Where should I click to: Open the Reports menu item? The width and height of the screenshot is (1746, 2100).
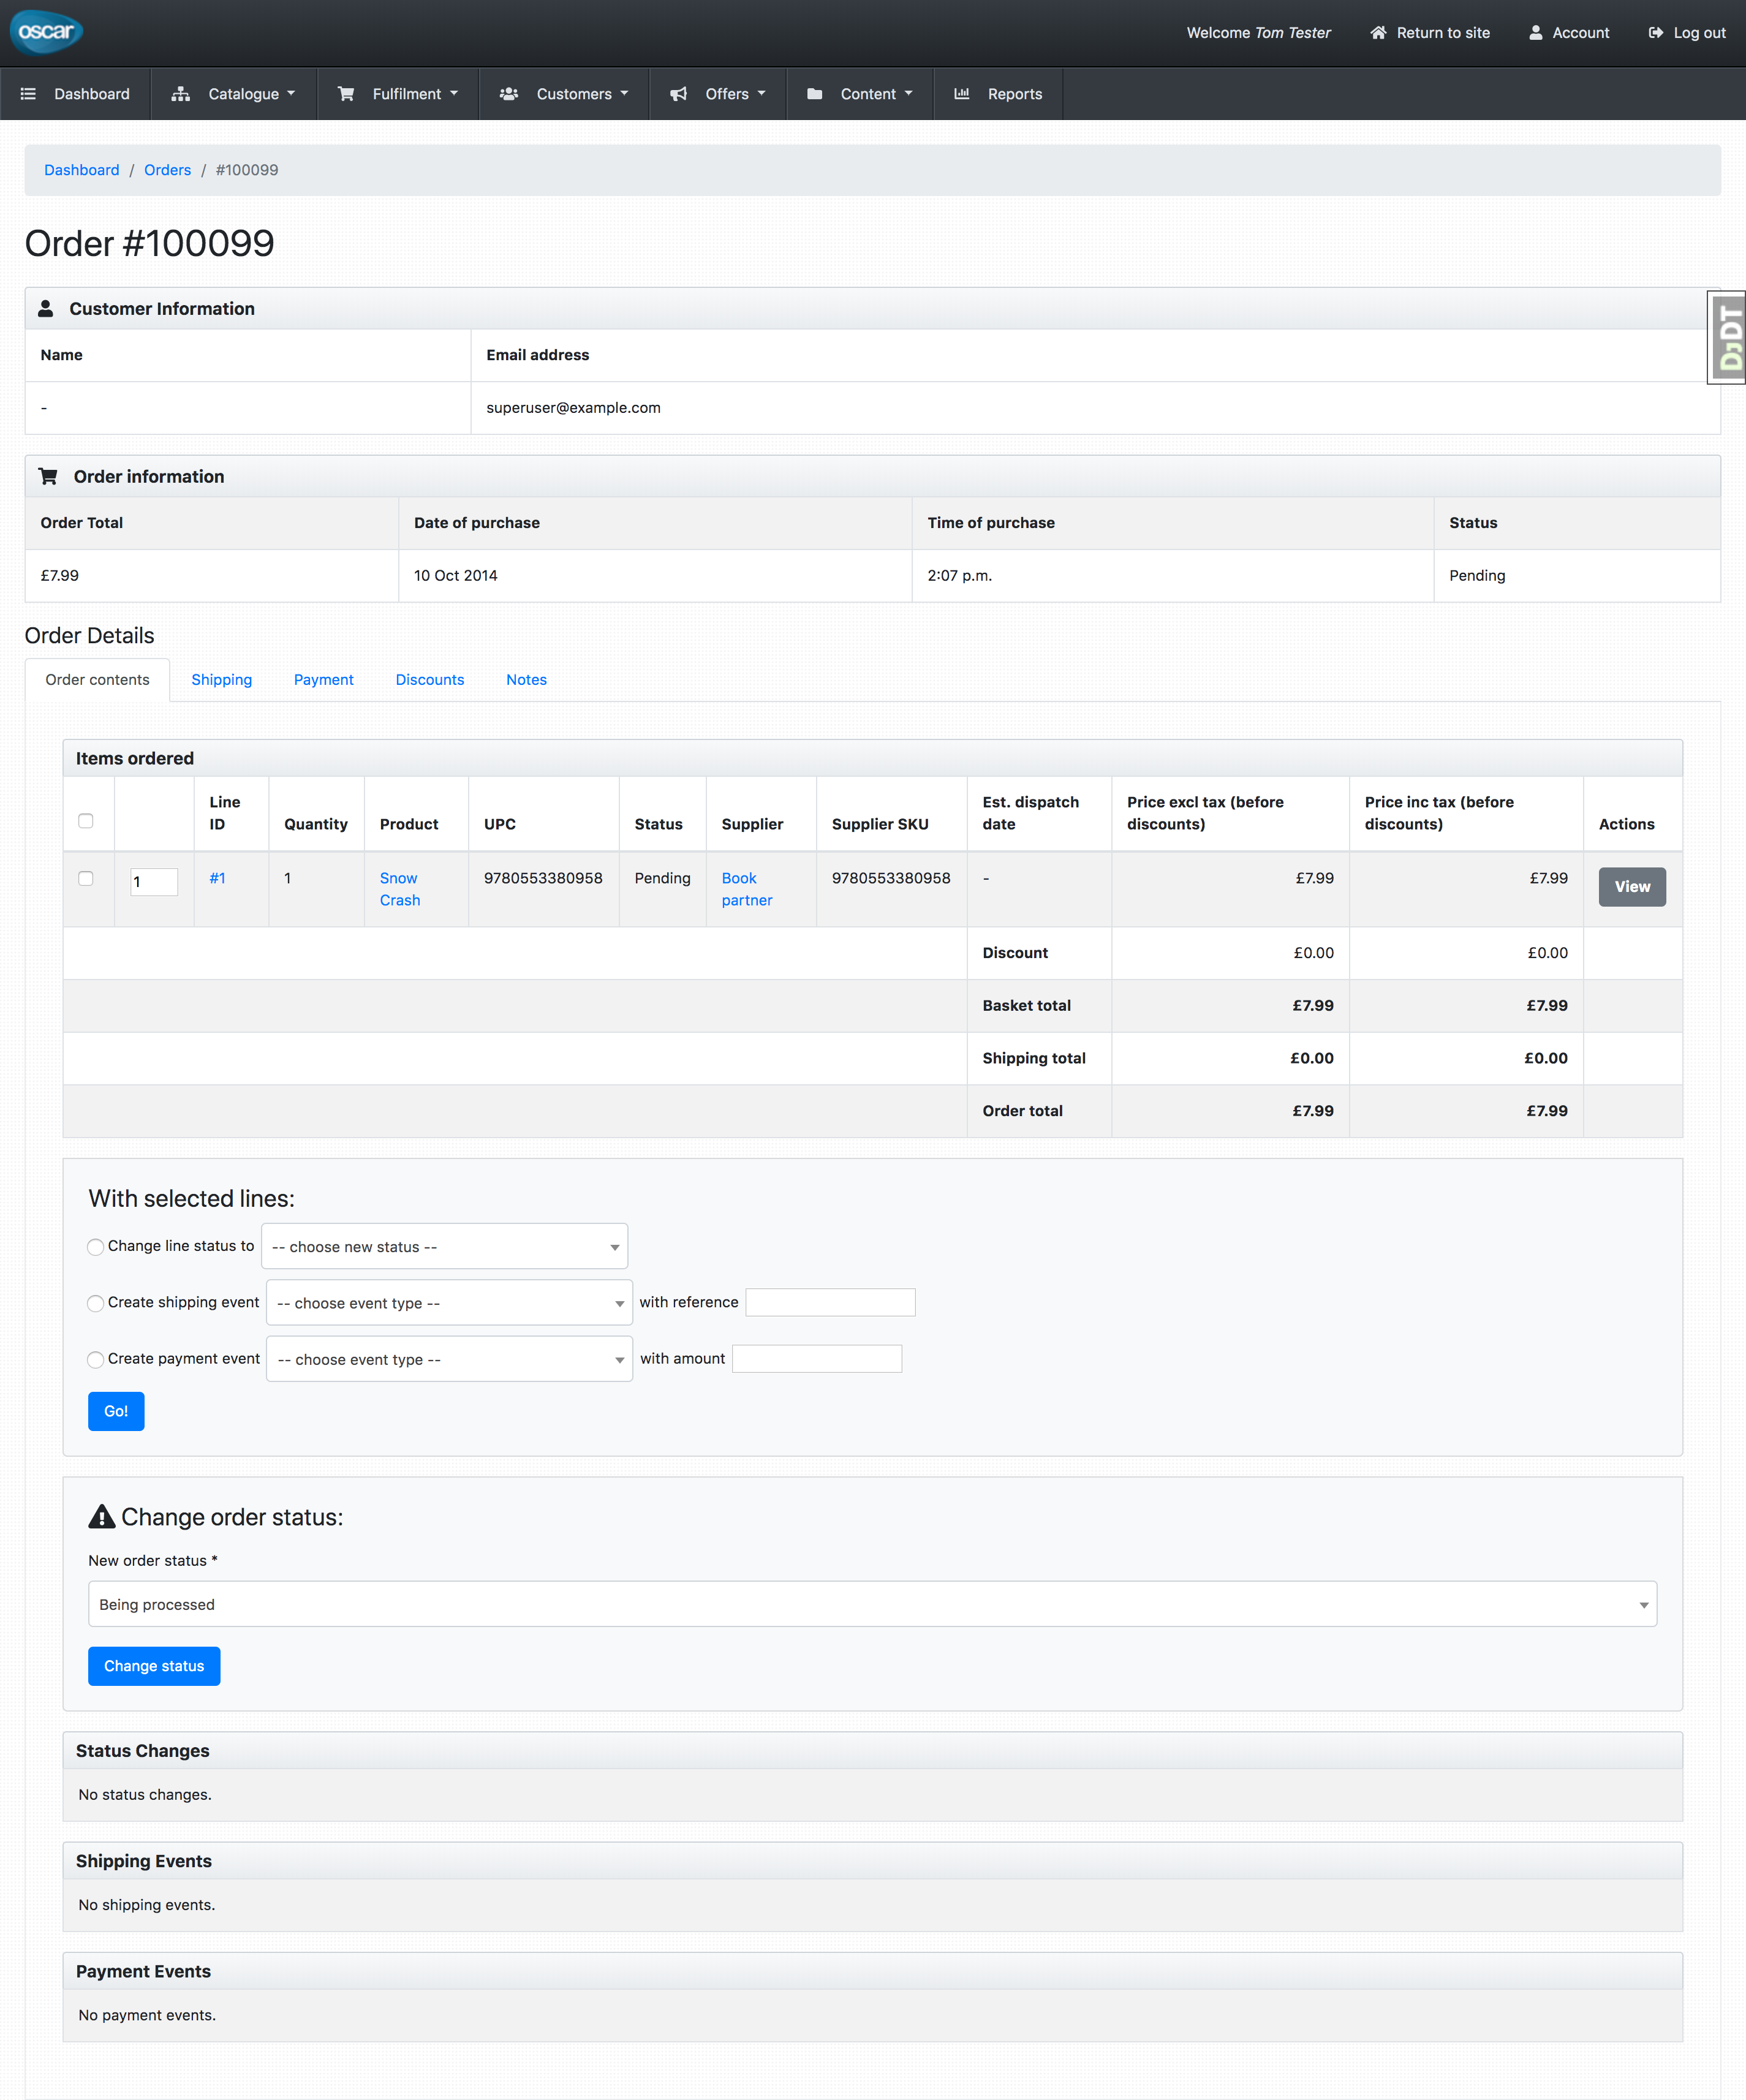(998, 94)
